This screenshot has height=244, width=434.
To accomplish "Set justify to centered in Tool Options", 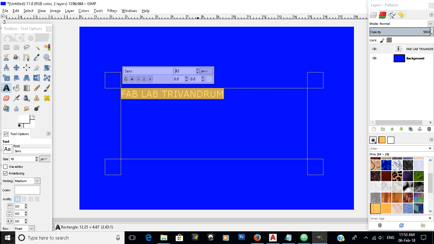I will click(x=31, y=199).
